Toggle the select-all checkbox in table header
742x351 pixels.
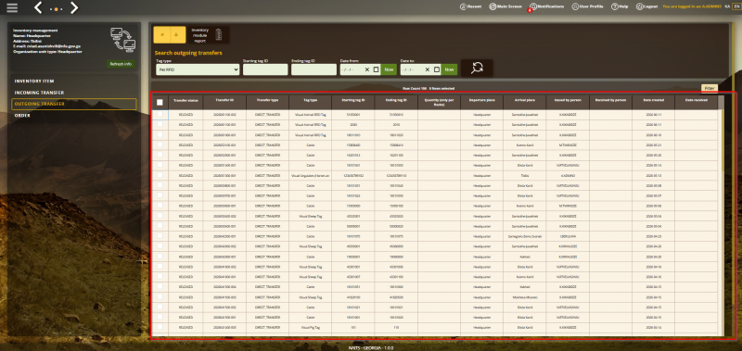[x=160, y=102]
